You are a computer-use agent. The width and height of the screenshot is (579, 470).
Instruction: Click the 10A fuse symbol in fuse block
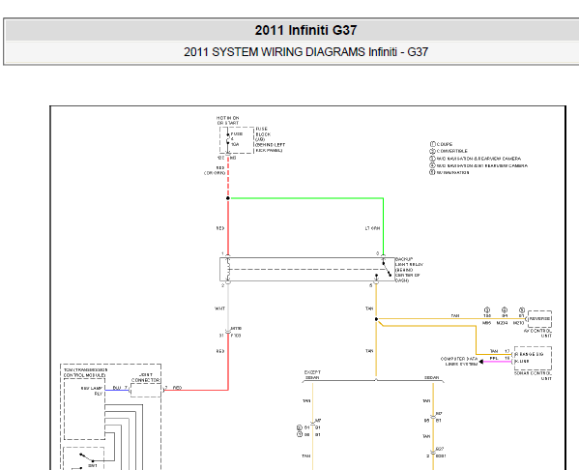point(228,139)
